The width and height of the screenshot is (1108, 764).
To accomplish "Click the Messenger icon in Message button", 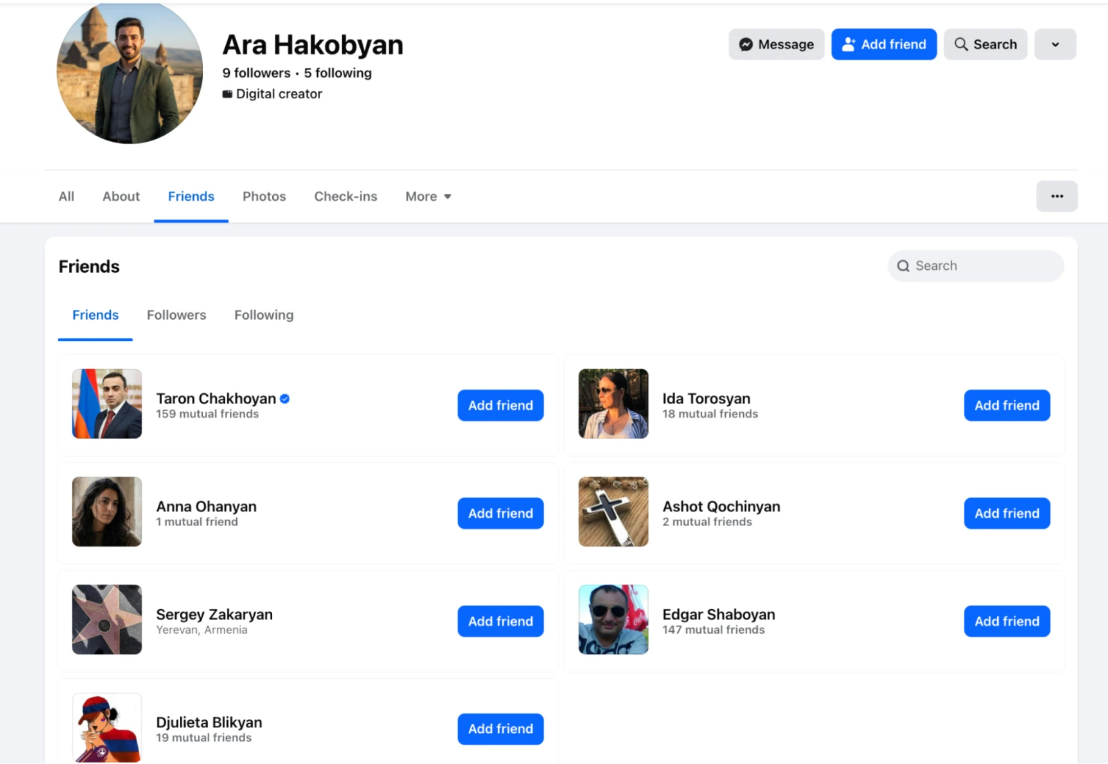I will click(x=746, y=44).
